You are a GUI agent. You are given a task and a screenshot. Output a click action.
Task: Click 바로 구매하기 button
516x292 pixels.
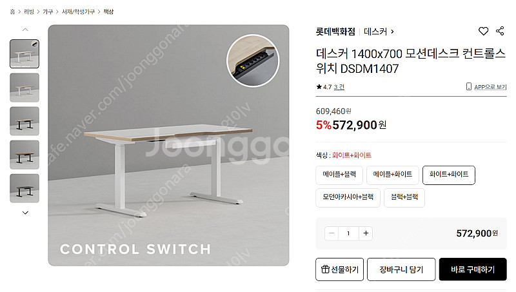click(473, 269)
